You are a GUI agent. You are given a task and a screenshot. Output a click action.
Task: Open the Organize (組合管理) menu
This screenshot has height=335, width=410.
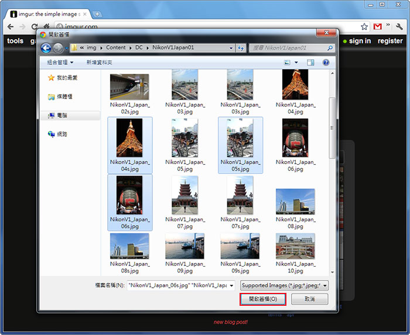point(60,63)
